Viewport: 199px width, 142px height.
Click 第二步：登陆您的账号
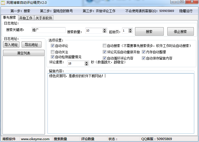click(x=57, y=11)
